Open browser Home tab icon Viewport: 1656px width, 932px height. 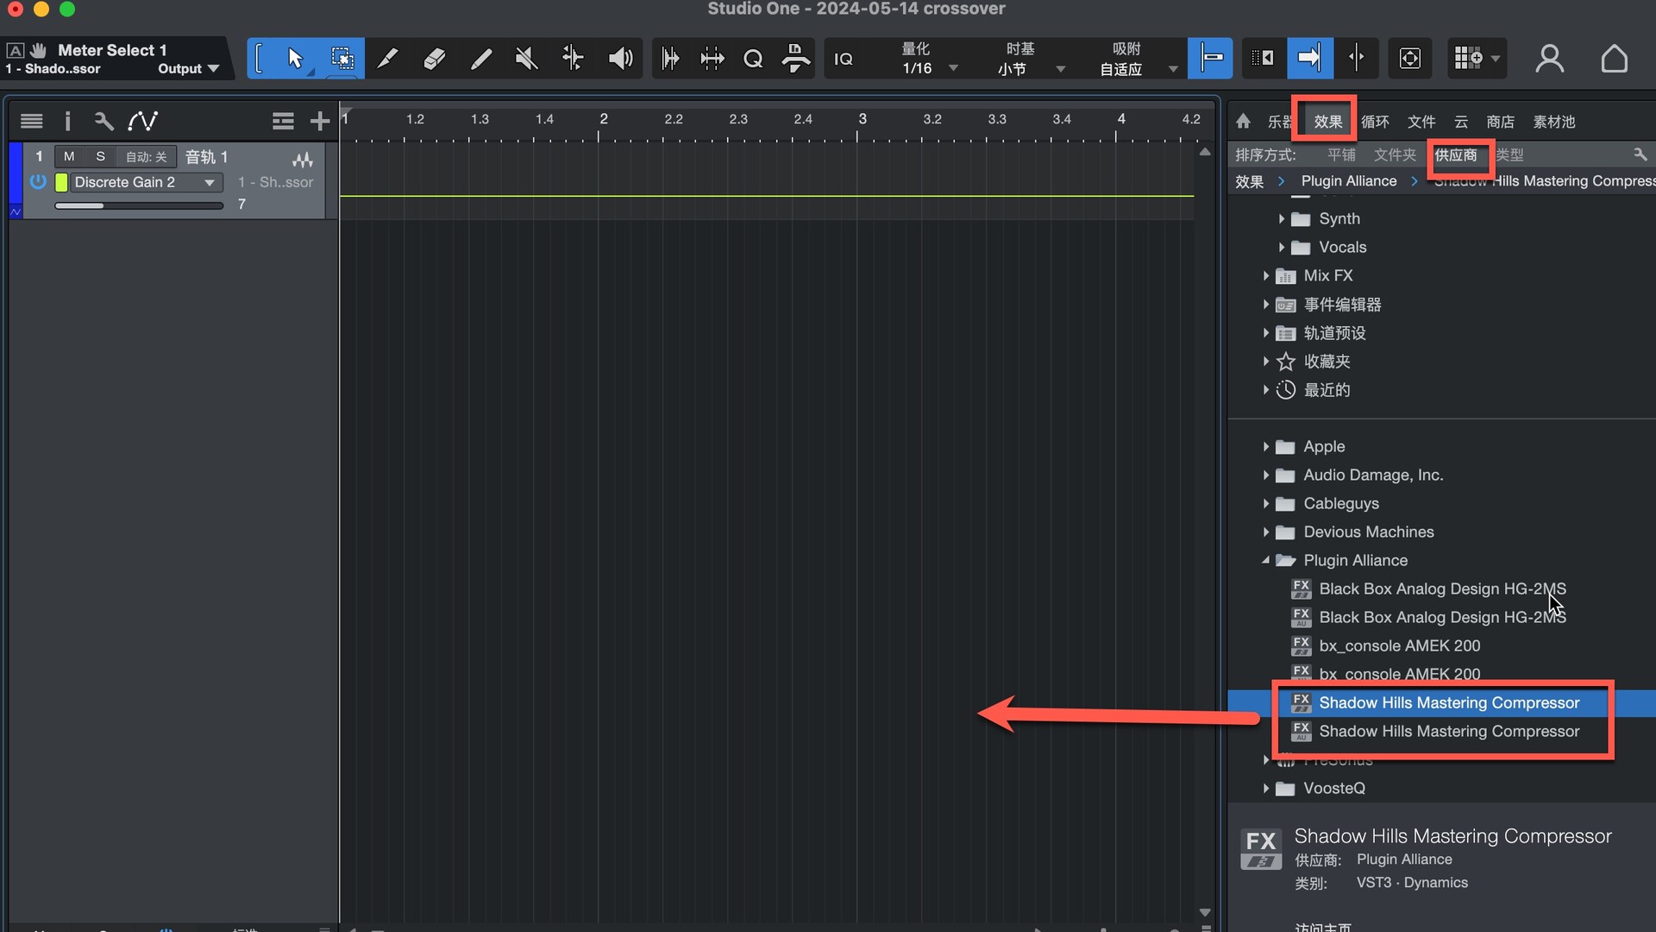coord(1243,122)
